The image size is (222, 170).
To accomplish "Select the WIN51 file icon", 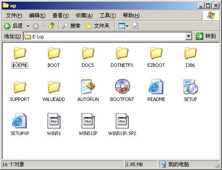I will pos(54,121).
